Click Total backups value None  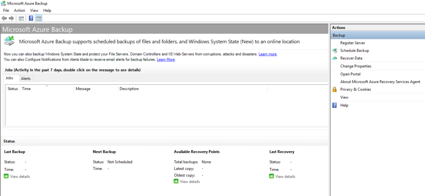coord(206,162)
